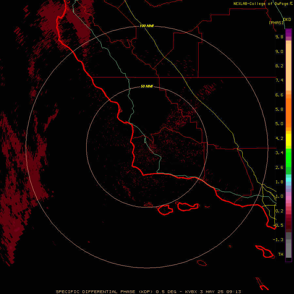Click the 0.2 scale value

coord(279,211)
